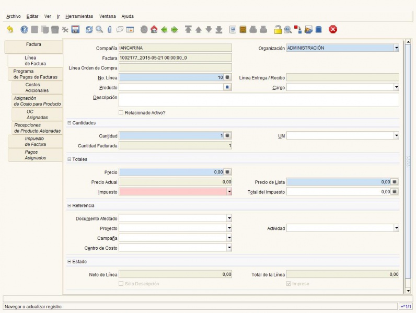Click the Total del Impuesto calculator button
Viewport: 416px width, 313px height.
tap(395, 192)
